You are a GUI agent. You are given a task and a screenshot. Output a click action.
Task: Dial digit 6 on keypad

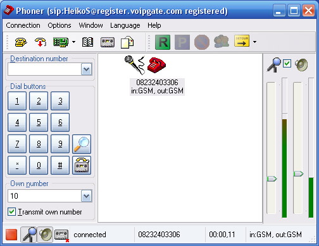[60, 122]
